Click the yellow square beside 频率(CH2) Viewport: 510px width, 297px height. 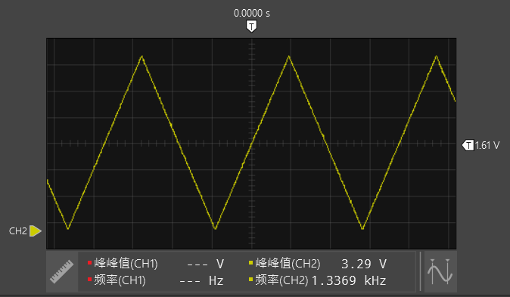pyautogui.click(x=250, y=279)
